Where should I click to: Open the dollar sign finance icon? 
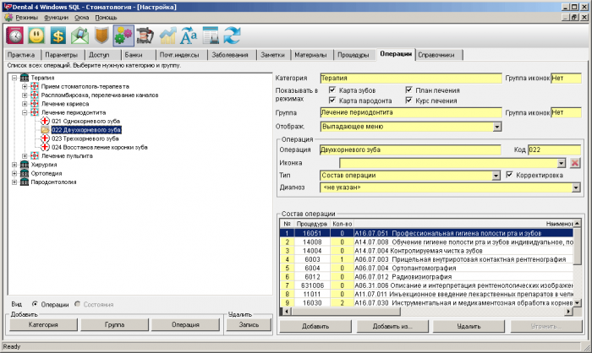pyautogui.click(x=58, y=35)
